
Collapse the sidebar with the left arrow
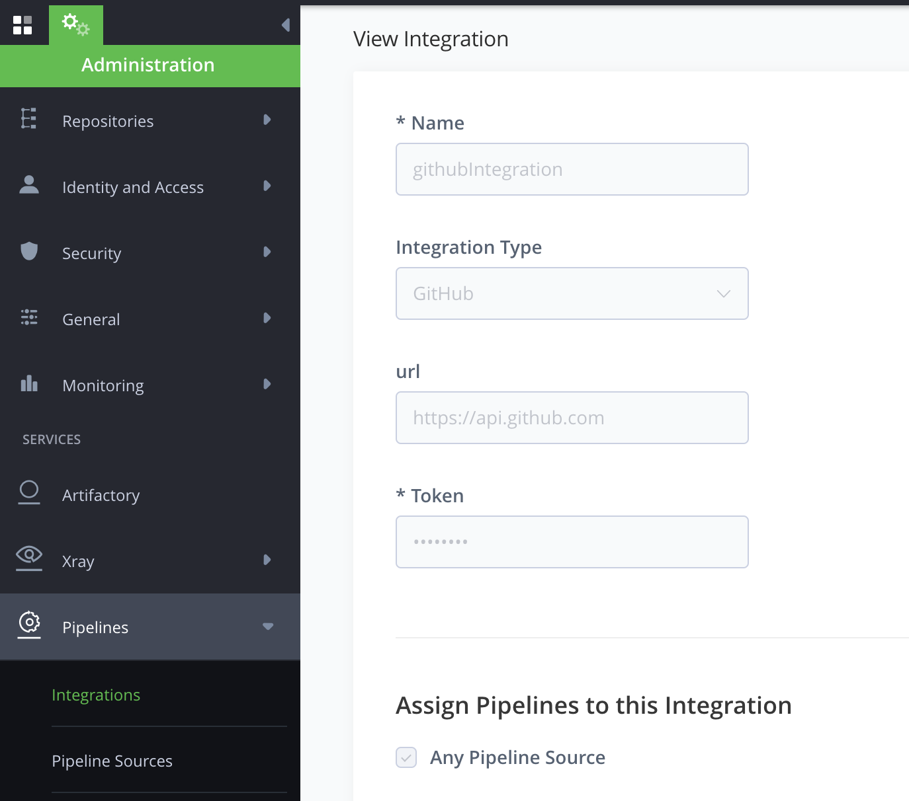[x=286, y=25]
